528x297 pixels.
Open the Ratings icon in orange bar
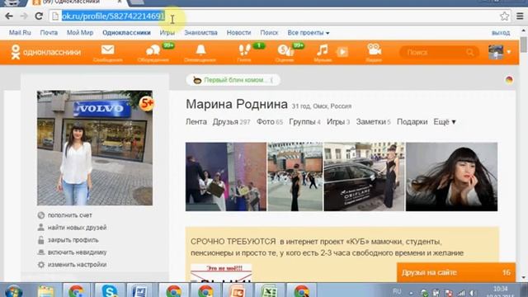(285, 50)
